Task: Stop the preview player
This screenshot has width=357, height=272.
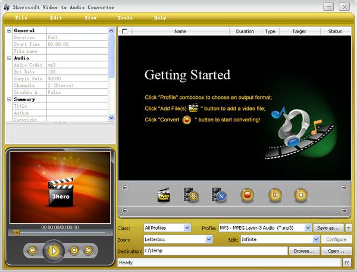Action: pyautogui.click(x=74, y=251)
